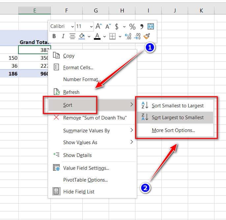This screenshot has height=220, width=226.
Task: Open PivotTable Options... entry
Action: pyautogui.click(x=92, y=180)
